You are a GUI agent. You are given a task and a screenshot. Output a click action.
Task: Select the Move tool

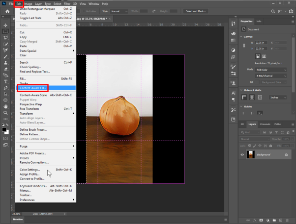click(5, 25)
